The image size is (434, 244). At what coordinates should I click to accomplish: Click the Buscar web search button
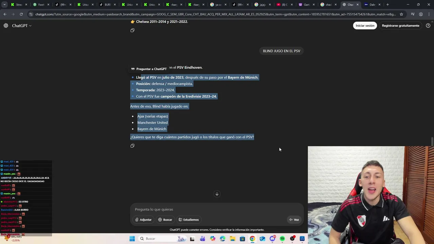[165, 220]
